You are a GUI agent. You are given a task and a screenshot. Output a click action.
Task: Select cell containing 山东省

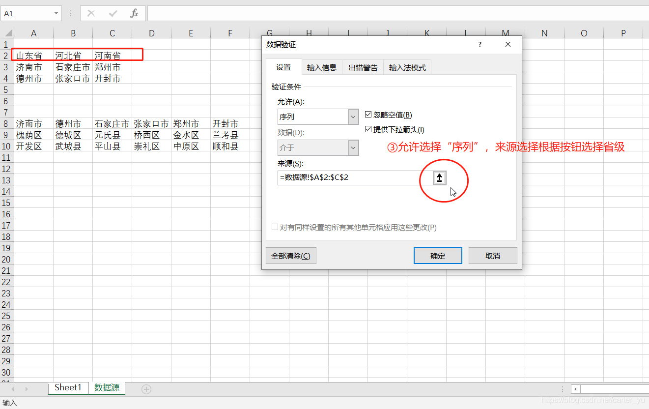click(x=33, y=56)
